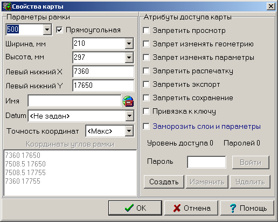278x222 pixels.
Task: Enable Запретить распечатку option
Action: 146,71
